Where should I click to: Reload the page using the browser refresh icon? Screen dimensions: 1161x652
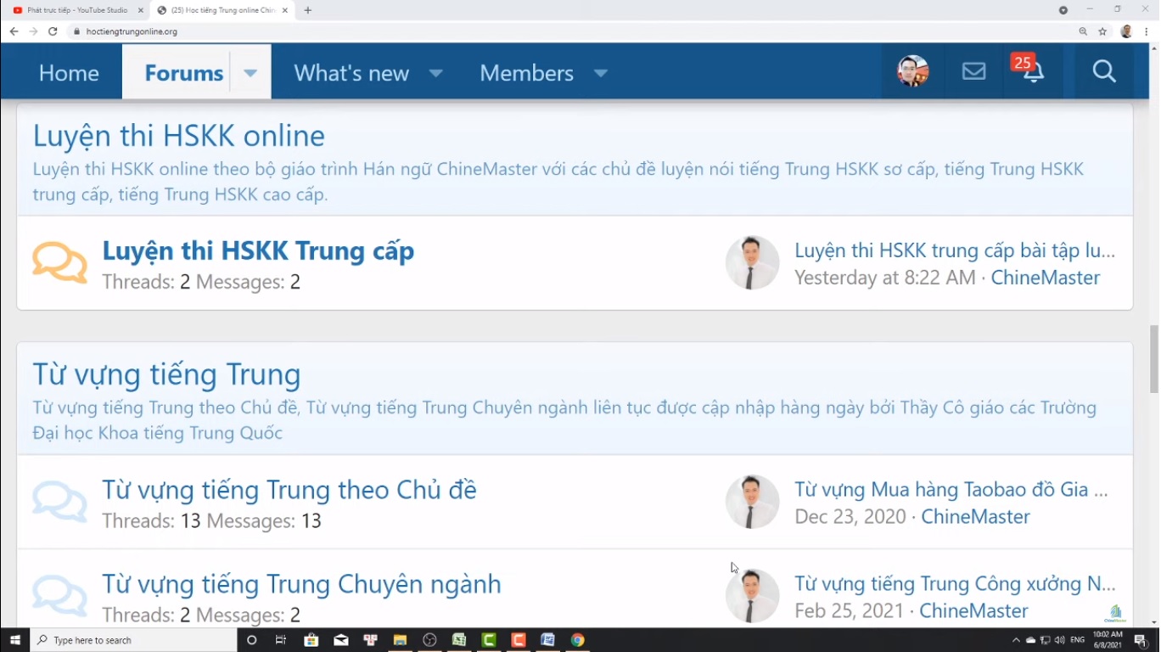pyautogui.click(x=53, y=31)
